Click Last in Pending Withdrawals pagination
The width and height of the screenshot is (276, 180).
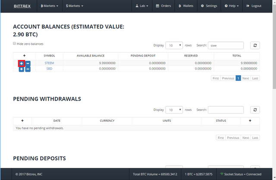pos(255,138)
